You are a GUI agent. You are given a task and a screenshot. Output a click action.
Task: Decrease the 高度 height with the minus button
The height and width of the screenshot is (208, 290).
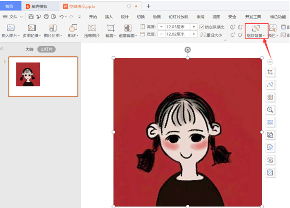[161, 27]
